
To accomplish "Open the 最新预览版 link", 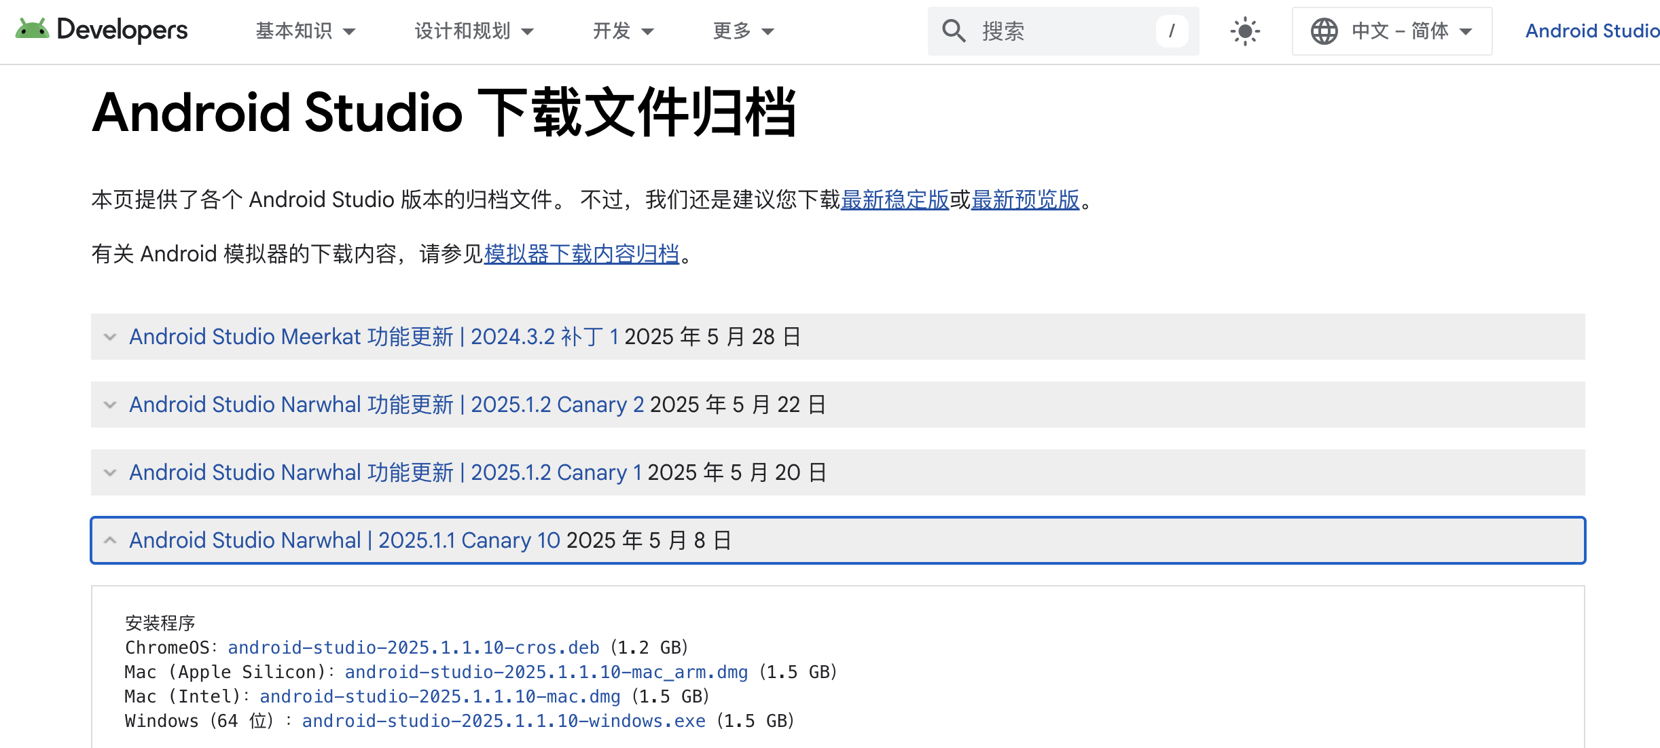I will 1025,200.
